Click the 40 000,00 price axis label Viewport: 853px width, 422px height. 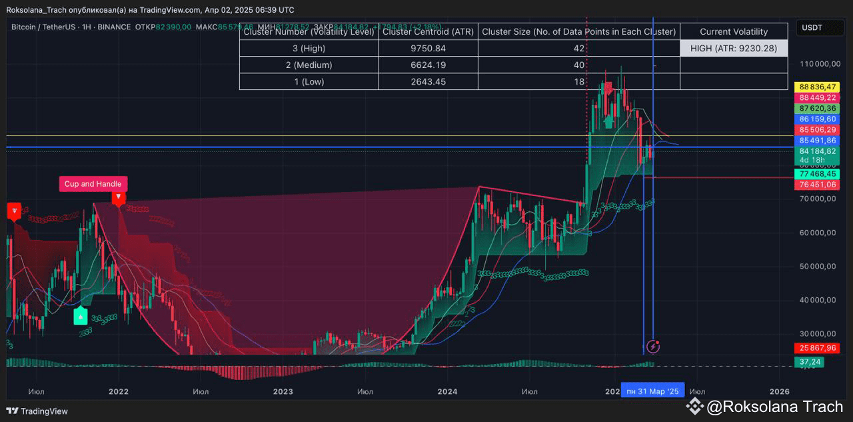pyautogui.click(x=817, y=300)
